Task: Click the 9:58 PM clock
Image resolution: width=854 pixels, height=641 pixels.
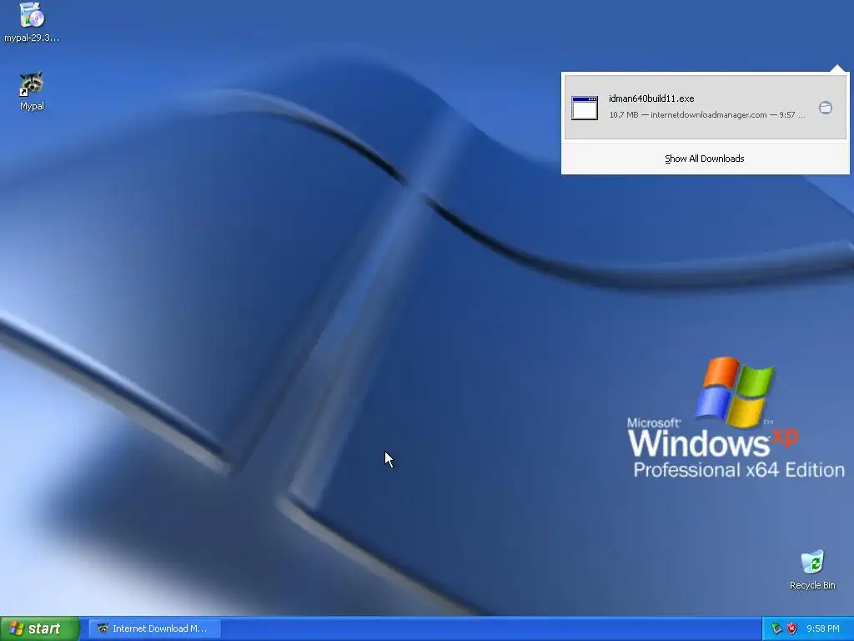Action: click(x=823, y=628)
